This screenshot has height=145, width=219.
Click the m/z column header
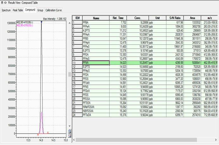210,18
